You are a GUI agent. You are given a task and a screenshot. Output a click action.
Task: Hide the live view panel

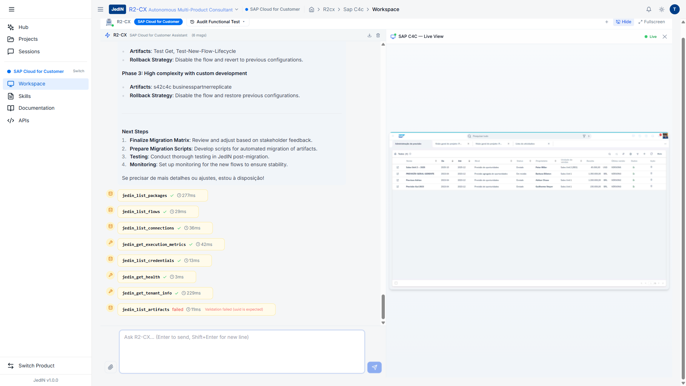(x=623, y=22)
